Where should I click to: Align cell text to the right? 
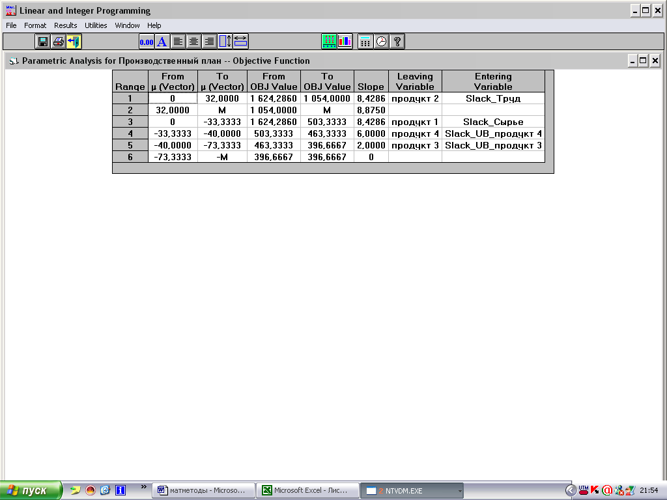[x=209, y=42]
